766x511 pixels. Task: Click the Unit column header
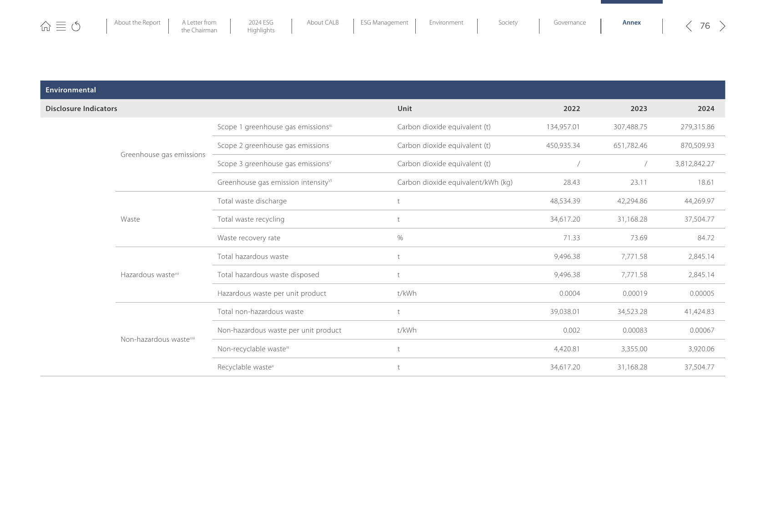(x=404, y=109)
